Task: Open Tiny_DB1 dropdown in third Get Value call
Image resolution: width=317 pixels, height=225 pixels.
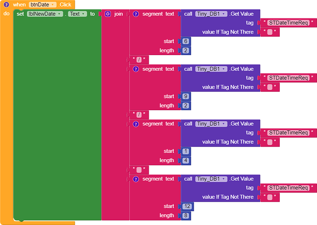Action: point(211,124)
